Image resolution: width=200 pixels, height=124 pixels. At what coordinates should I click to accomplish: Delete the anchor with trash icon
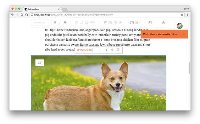point(118,50)
